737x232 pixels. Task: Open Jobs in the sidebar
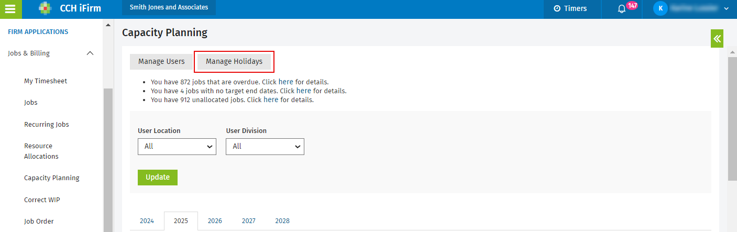point(31,103)
